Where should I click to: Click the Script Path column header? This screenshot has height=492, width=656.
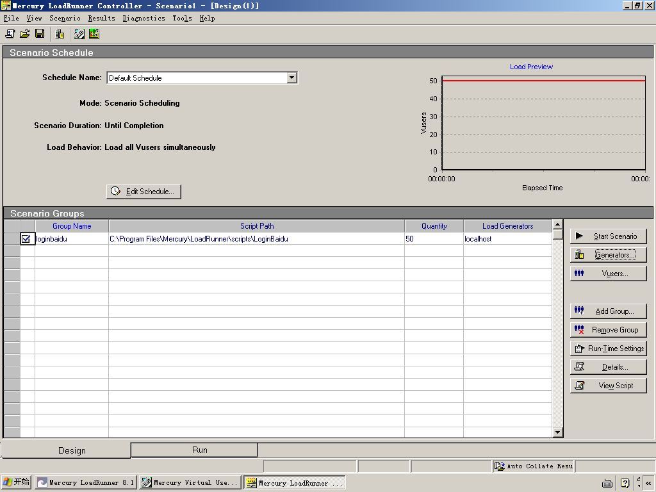[x=257, y=226]
